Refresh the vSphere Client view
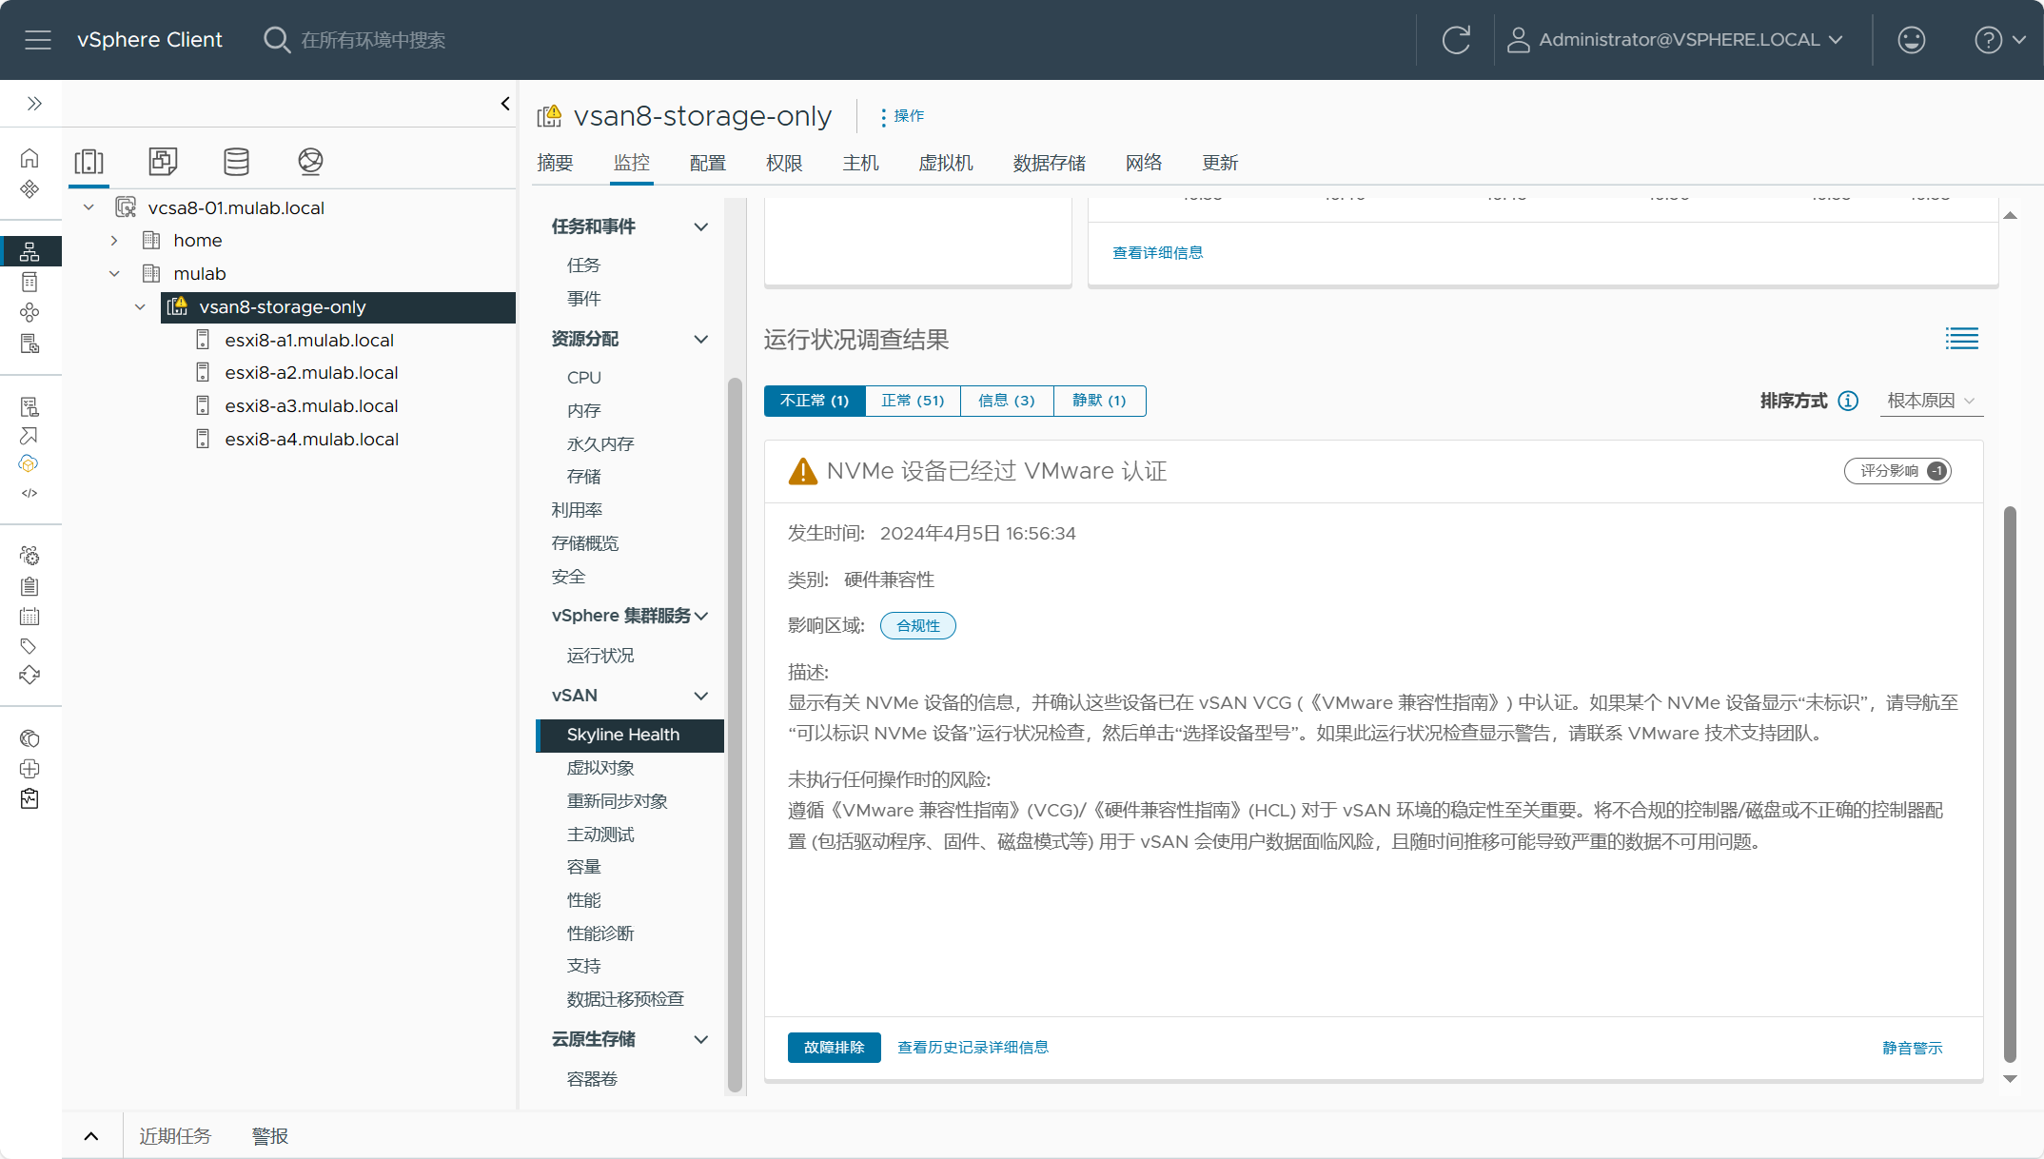This screenshot has height=1159, width=2044. (x=1456, y=40)
